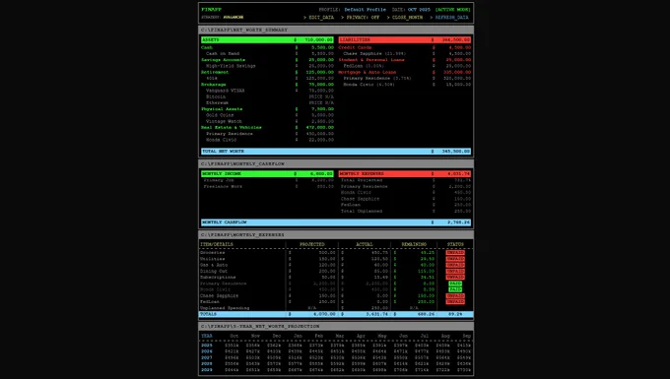Click the PROJECTED column header
The image size is (670, 379).
(312, 244)
